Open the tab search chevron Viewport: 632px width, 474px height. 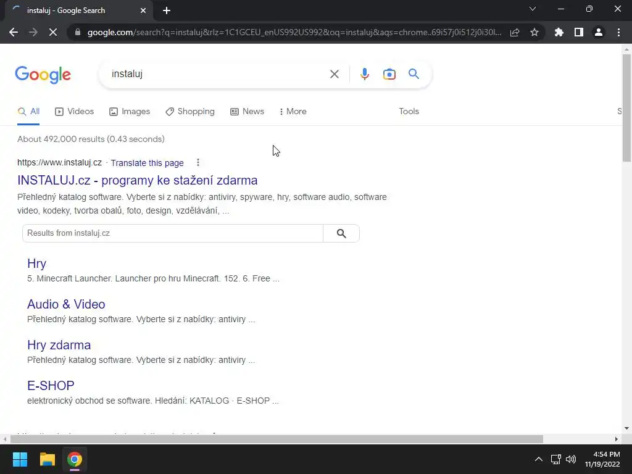[x=533, y=9]
